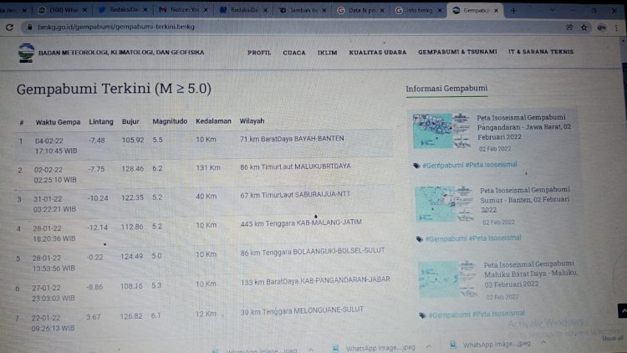This screenshot has height=353, width=627.
Task: Bookmark this page with the star icon
Action: (584, 27)
